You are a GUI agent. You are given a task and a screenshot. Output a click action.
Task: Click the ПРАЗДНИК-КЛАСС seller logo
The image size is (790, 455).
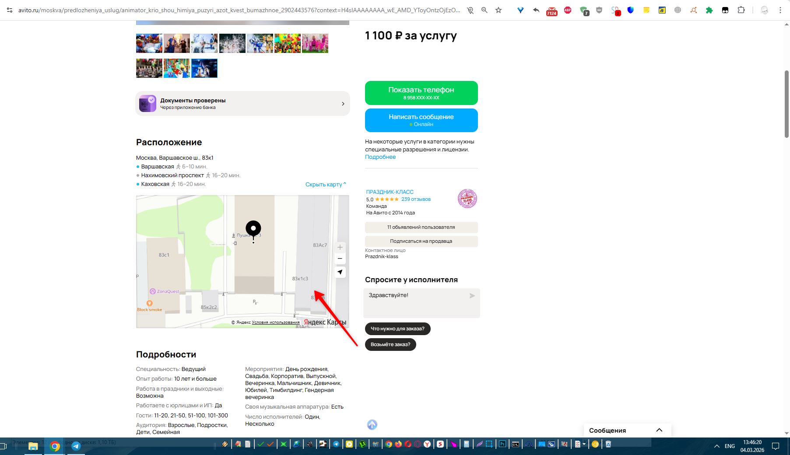point(467,199)
